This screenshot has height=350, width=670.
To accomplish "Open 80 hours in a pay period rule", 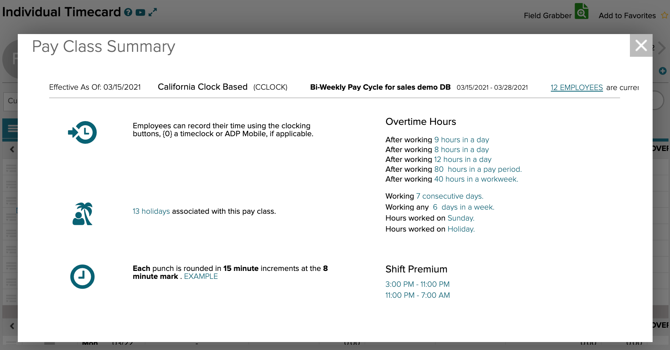I will click(x=478, y=169).
